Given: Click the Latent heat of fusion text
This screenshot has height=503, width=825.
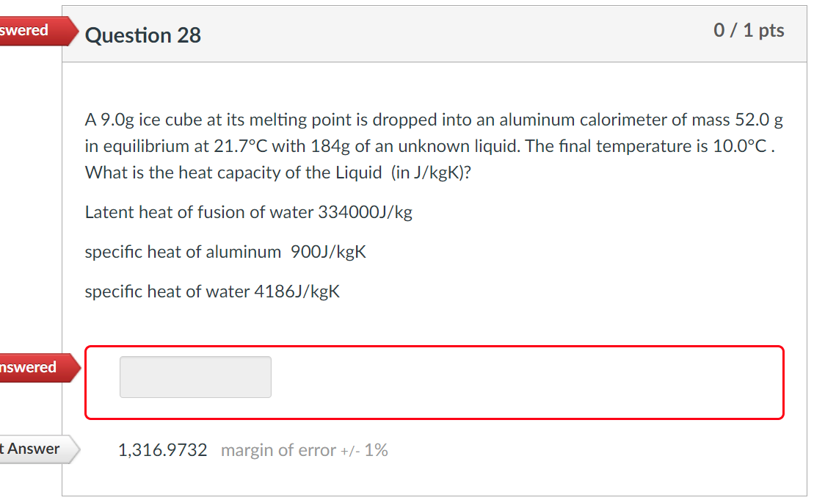Looking at the screenshot, I should point(248,212).
